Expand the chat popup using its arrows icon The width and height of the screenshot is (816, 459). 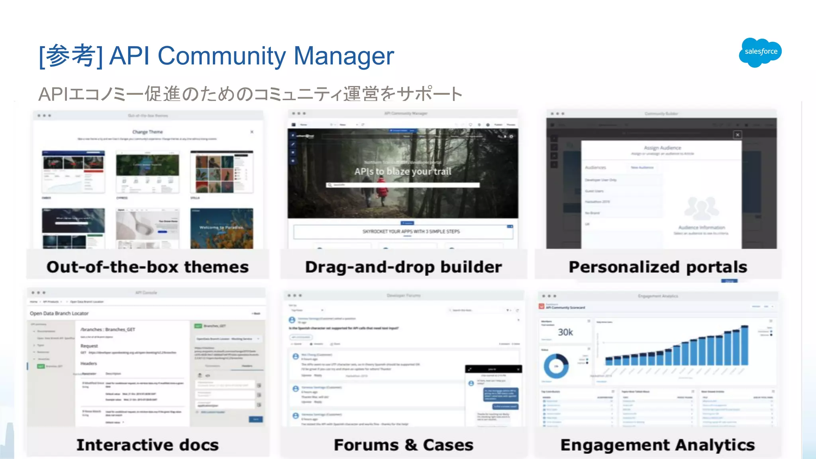tap(470, 369)
